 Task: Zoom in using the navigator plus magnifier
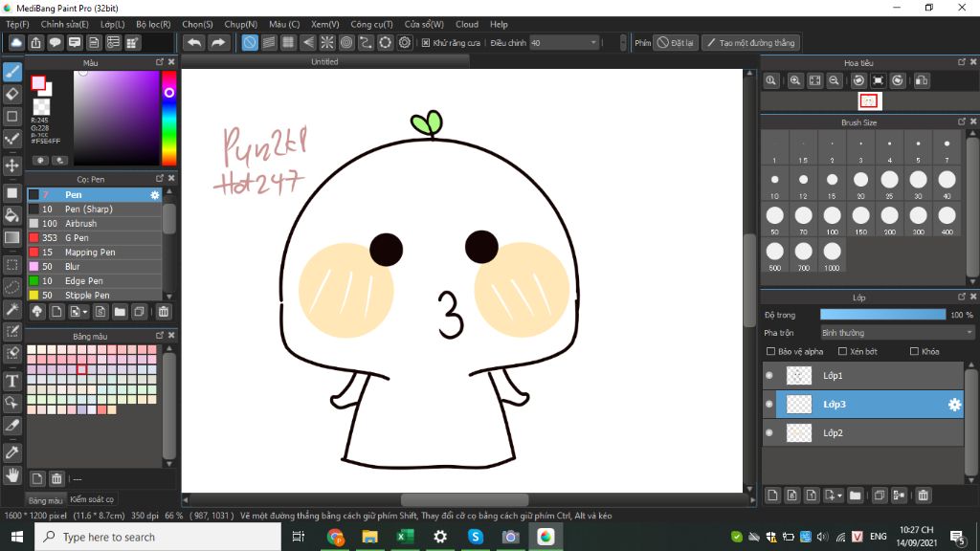[795, 80]
